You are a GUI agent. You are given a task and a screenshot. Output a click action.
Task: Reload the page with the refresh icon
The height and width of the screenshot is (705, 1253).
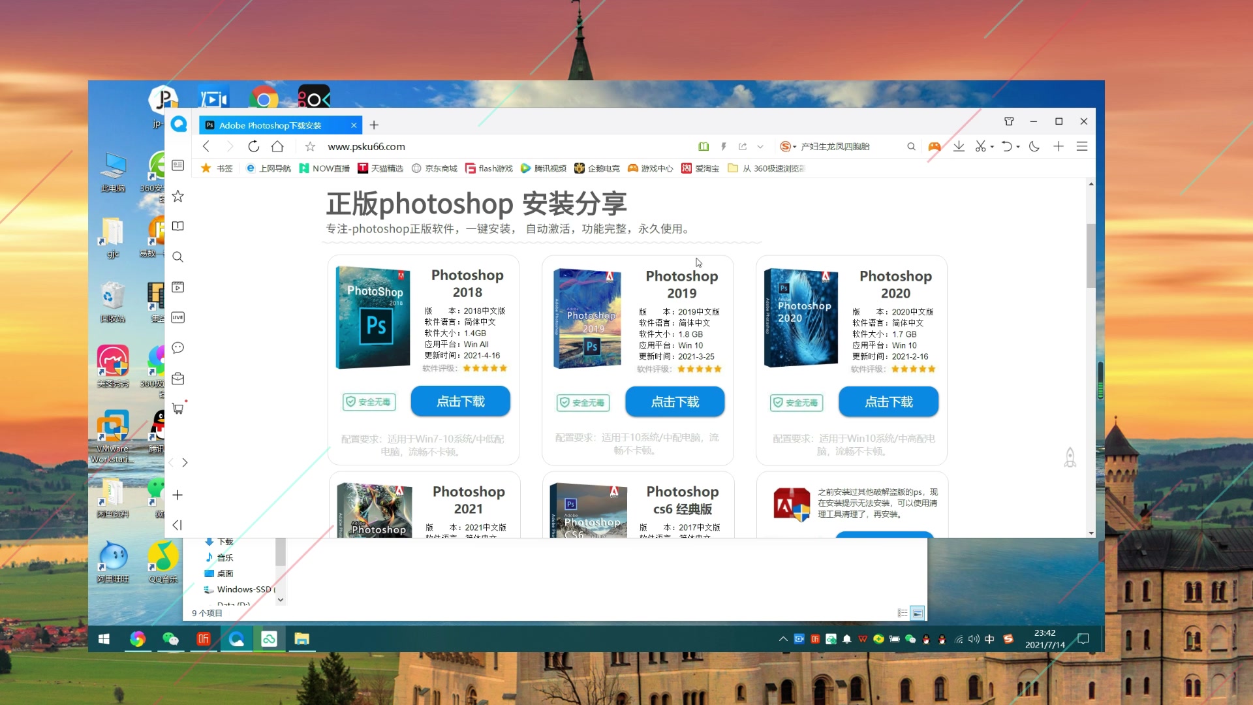tap(254, 146)
